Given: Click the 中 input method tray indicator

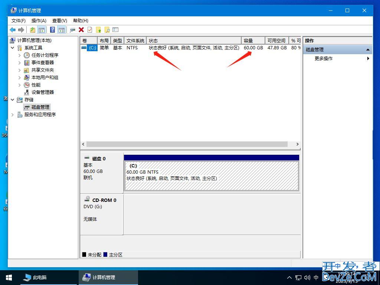Looking at the screenshot, I should (316, 278).
